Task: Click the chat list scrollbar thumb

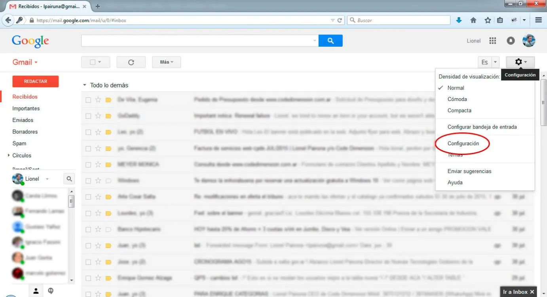Action: coord(71,201)
